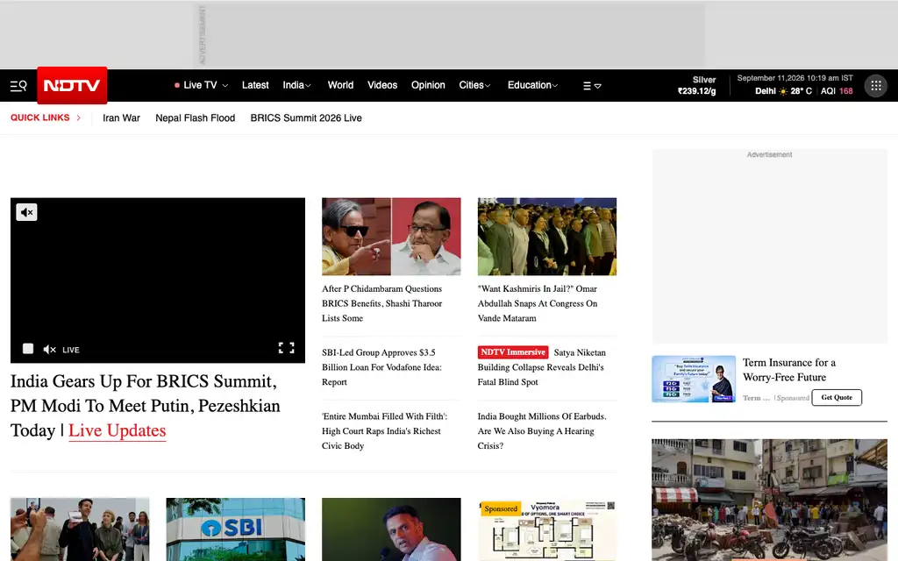
Task: Click the Vyomora sponsored floor plan ad
Action: coord(547,529)
